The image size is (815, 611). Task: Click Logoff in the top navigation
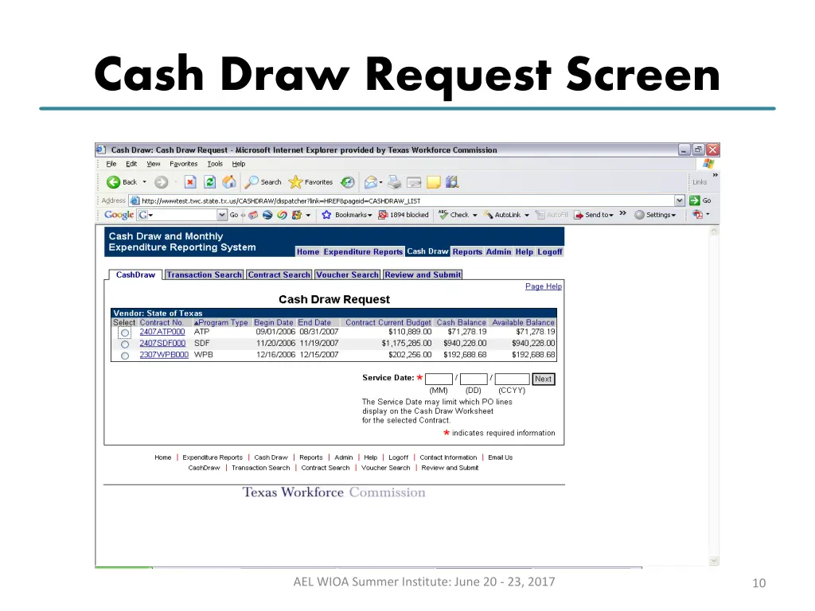549,252
